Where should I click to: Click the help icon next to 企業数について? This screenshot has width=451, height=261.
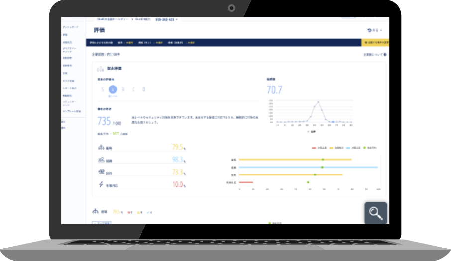tap(385, 55)
